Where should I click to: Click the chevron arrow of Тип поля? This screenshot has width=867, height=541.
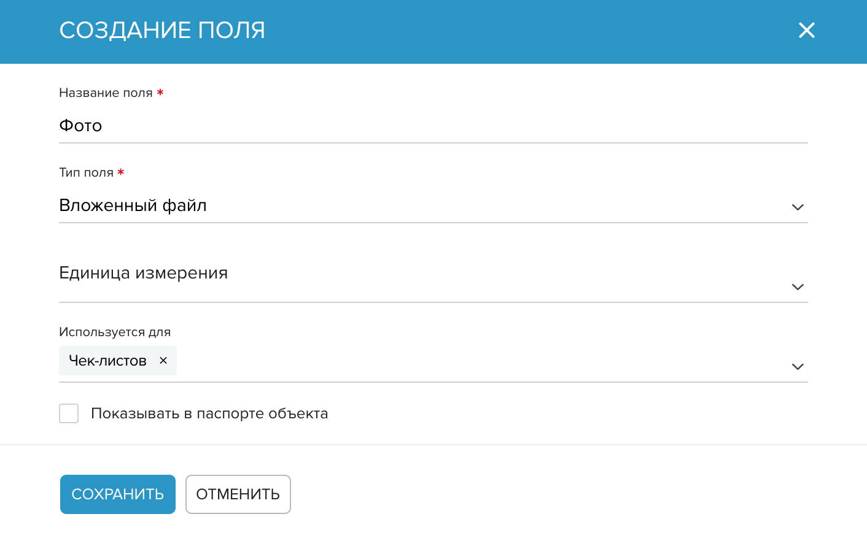click(x=798, y=207)
